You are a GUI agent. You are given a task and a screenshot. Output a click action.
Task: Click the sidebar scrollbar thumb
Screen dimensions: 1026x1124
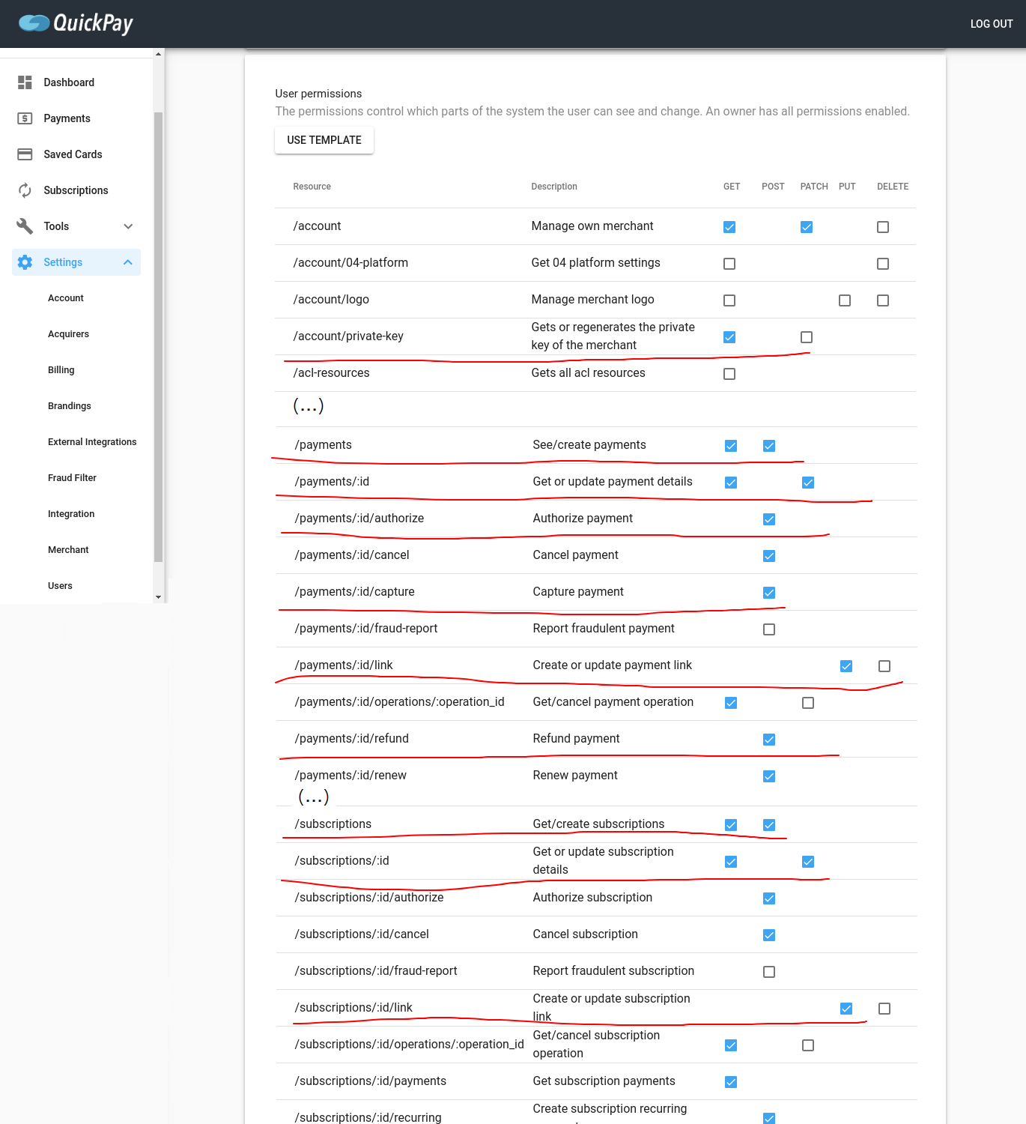[x=158, y=337]
